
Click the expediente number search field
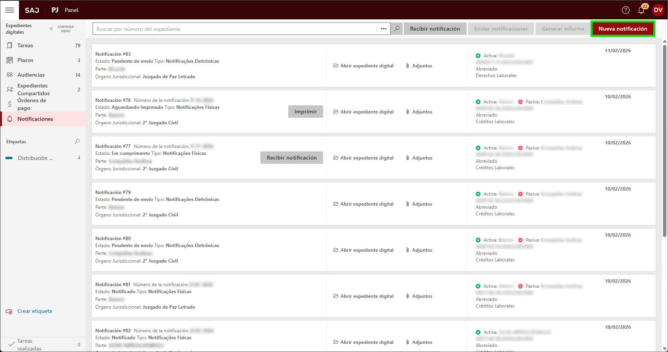[234, 29]
